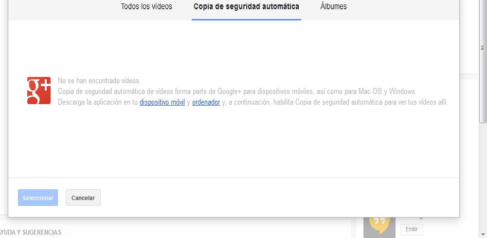Click the Google+ red logo icon
Image resolution: width=487 pixels, height=238 pixels.
pyautogui.click(x=39, y=91)
